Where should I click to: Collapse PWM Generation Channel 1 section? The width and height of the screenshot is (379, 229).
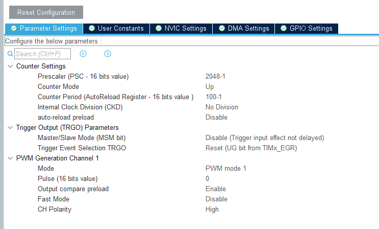click(10, 158)
